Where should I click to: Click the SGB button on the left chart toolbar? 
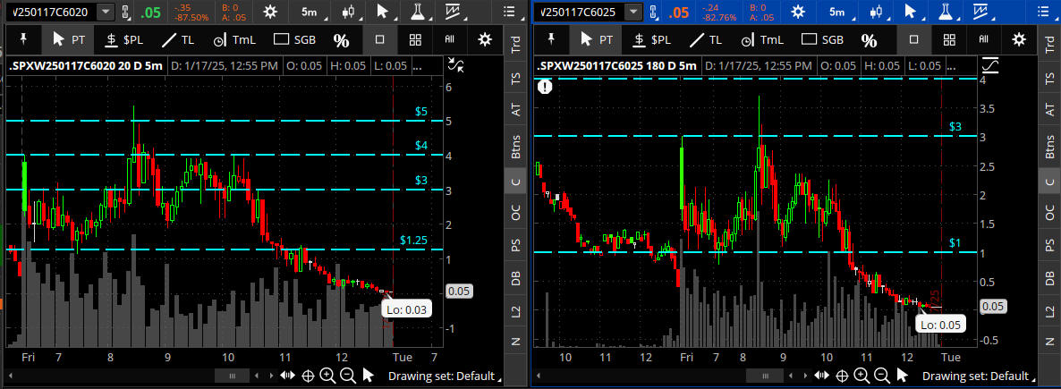tap(295, 39)
